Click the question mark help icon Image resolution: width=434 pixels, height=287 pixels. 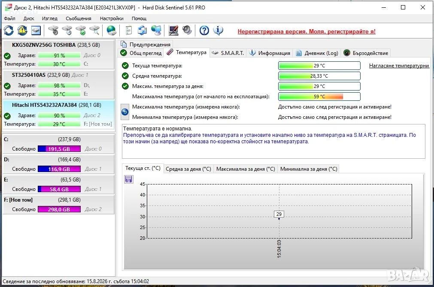point(204,30)
